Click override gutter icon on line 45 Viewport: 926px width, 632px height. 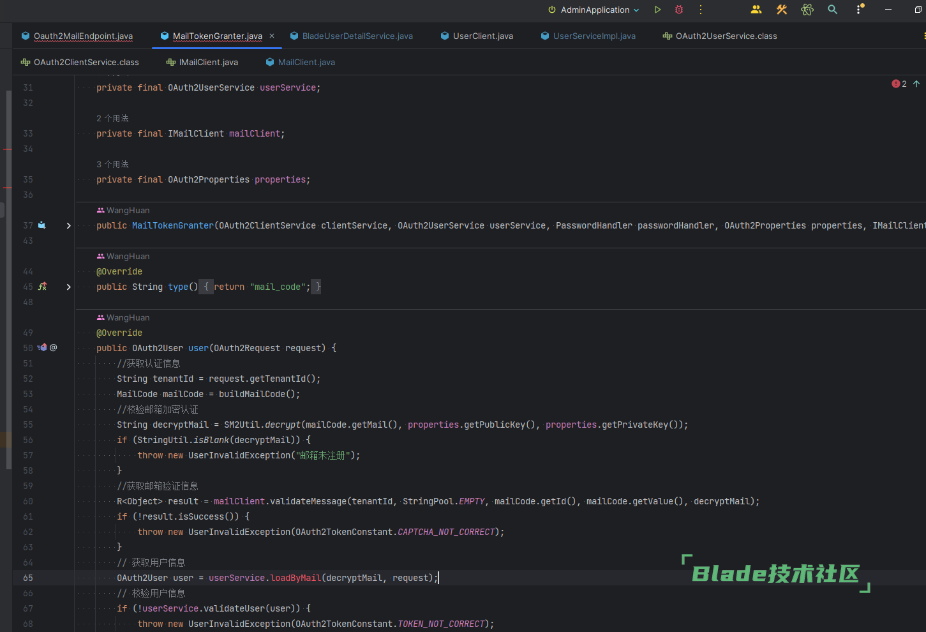click(42, 287)
